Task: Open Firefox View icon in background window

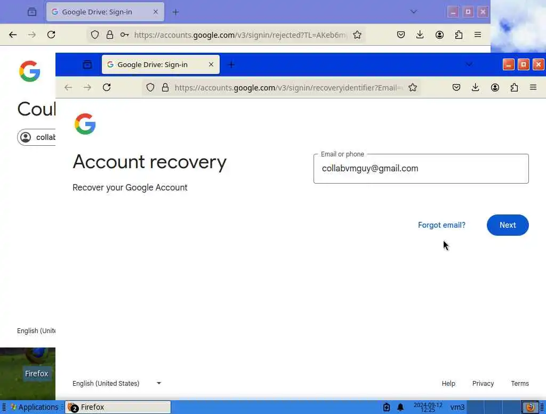Action: (x=31, y=12)
